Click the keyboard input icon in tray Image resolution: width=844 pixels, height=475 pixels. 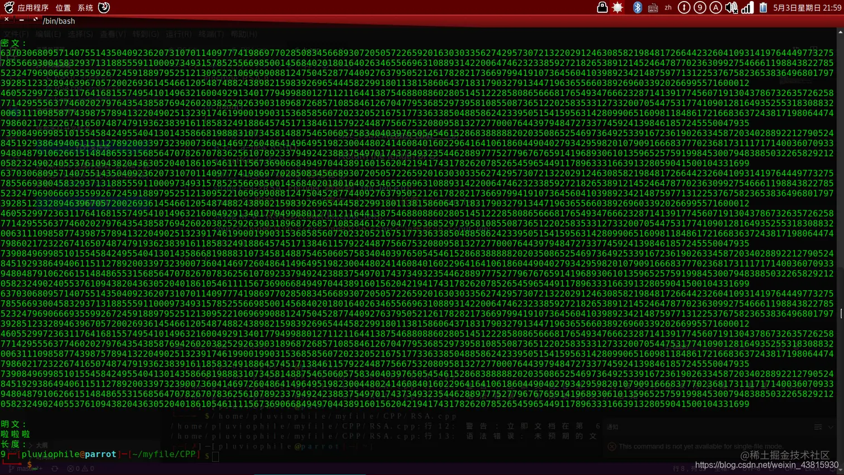click(x=653, y=8)
